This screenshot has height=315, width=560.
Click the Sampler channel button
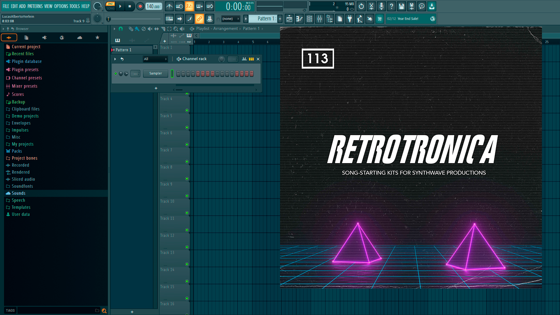155,73
